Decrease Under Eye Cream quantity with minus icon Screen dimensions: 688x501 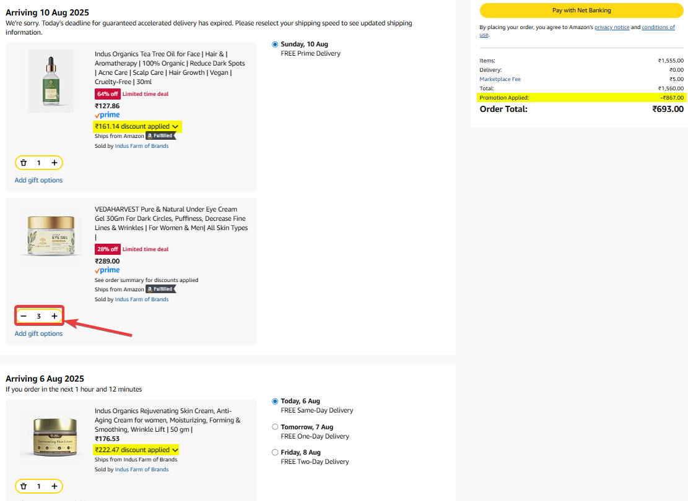[x=24, y=316]
